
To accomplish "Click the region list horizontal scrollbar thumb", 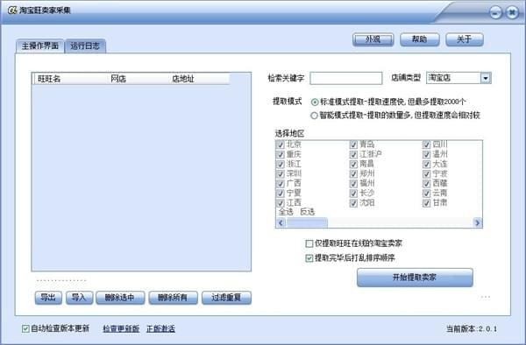I will click(307, 222).
